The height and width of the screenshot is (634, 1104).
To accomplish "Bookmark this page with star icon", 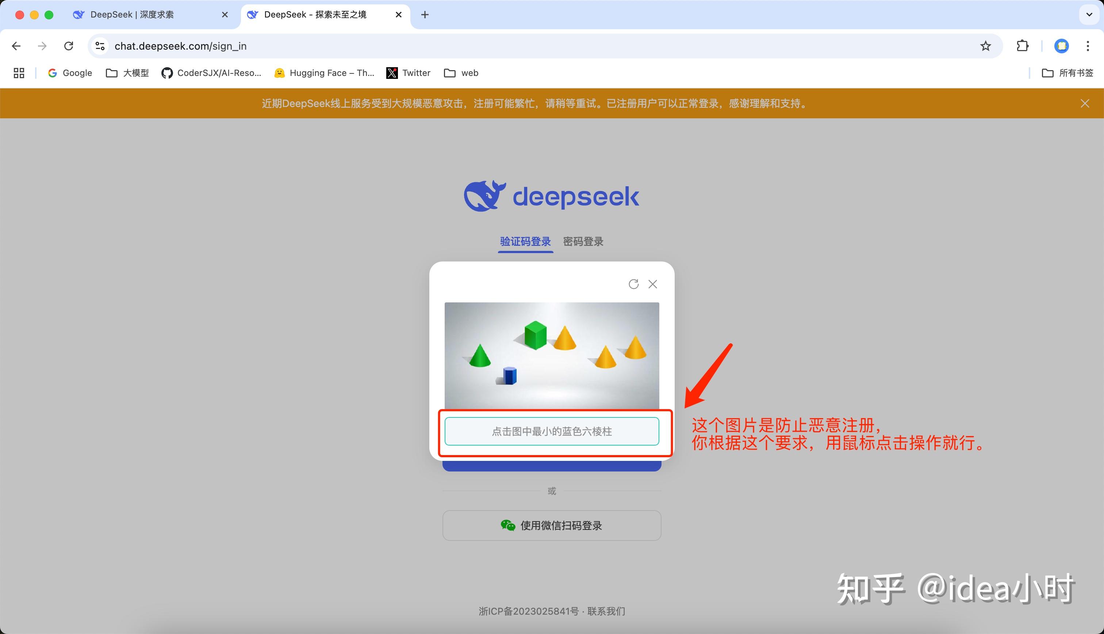I will (985, 46).
